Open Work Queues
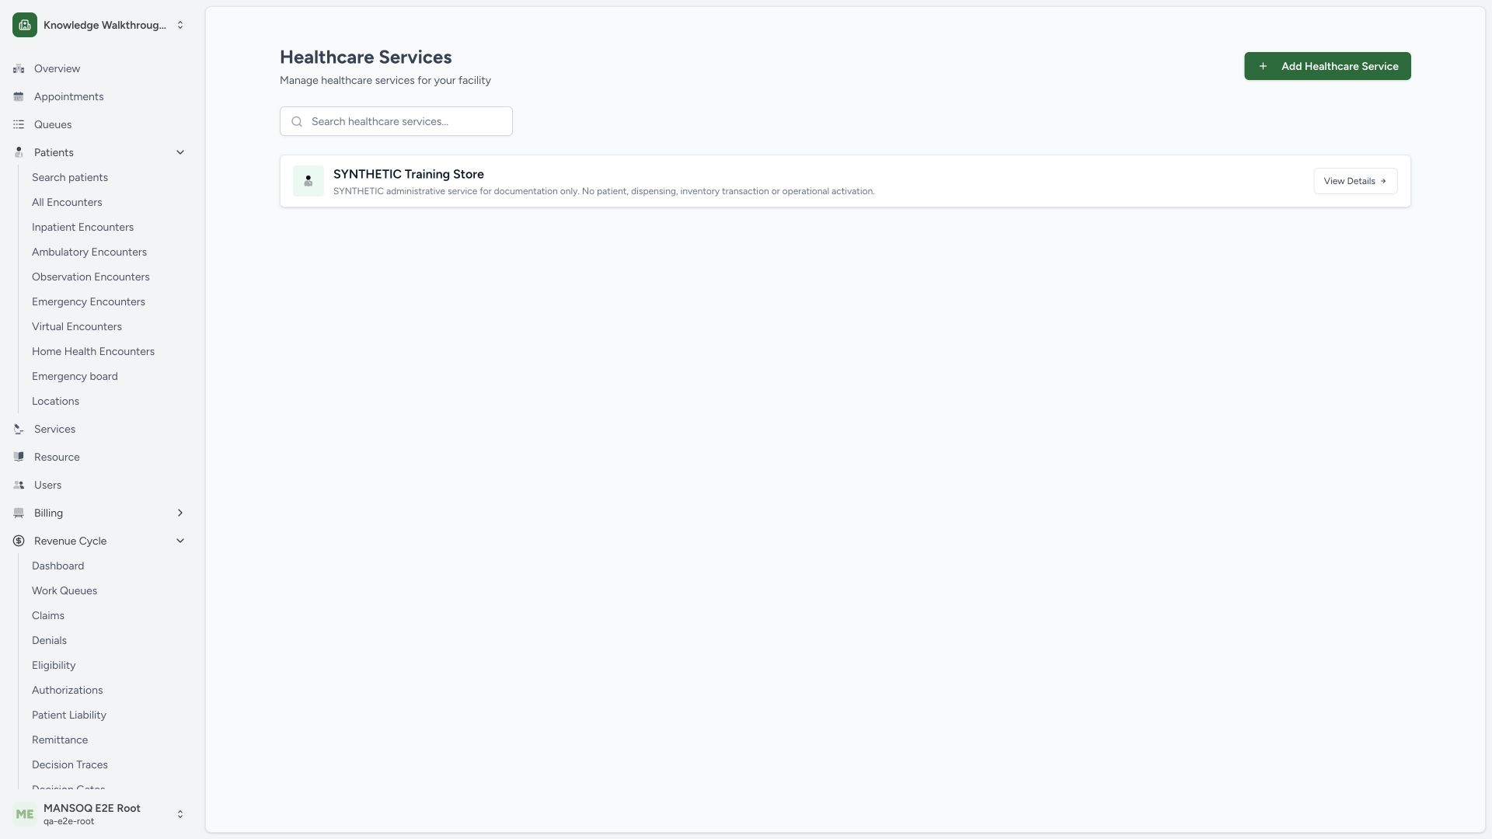Screen dimensions: 1492x839 (64, 590)
